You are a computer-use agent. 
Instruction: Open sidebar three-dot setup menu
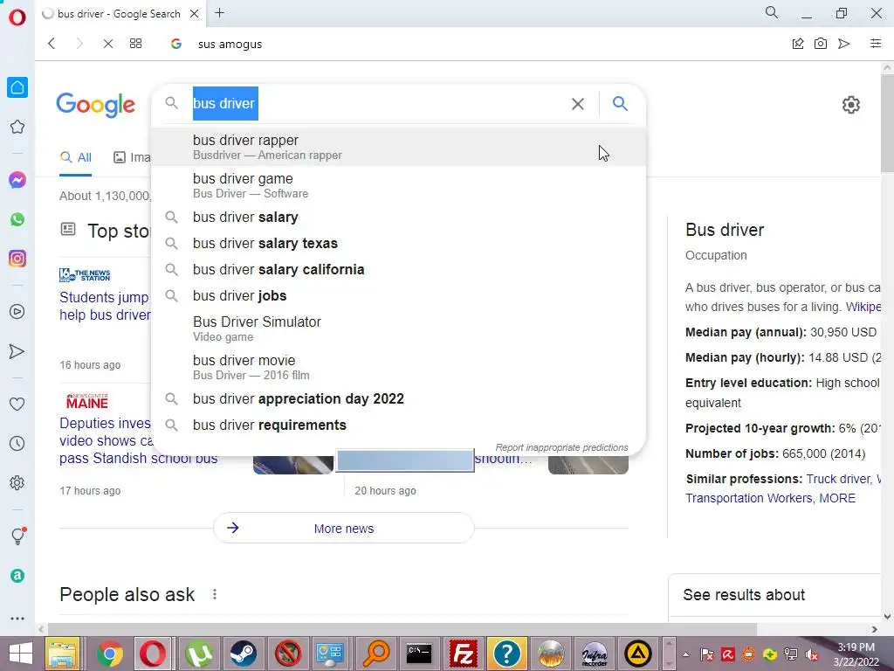[17, 619]
